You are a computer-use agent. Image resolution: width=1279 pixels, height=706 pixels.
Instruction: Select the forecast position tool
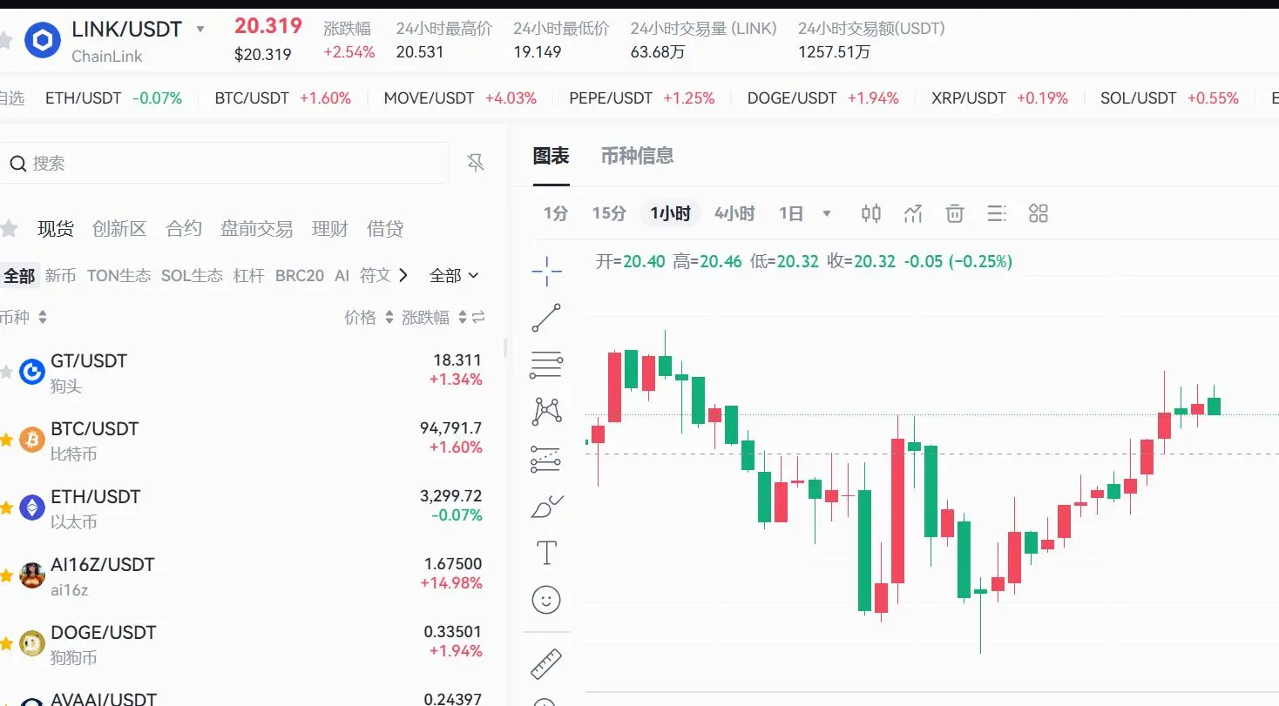546,459
